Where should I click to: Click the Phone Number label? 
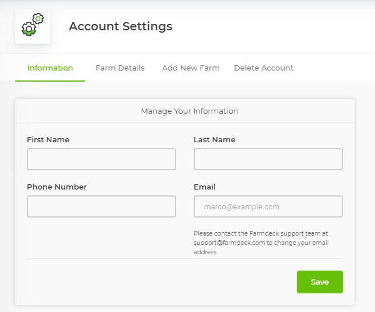point(57,187)
